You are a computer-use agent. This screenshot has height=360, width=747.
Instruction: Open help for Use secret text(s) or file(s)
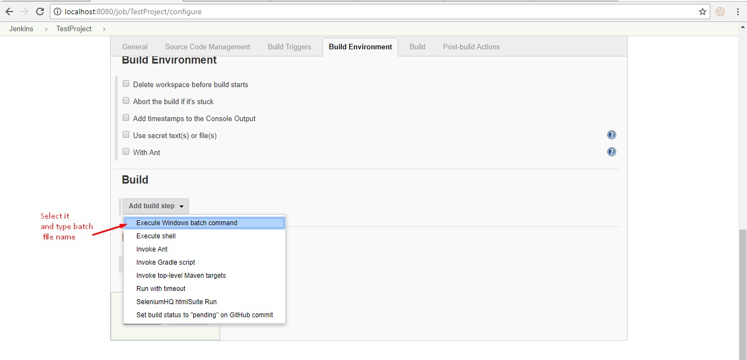point(611,134)
